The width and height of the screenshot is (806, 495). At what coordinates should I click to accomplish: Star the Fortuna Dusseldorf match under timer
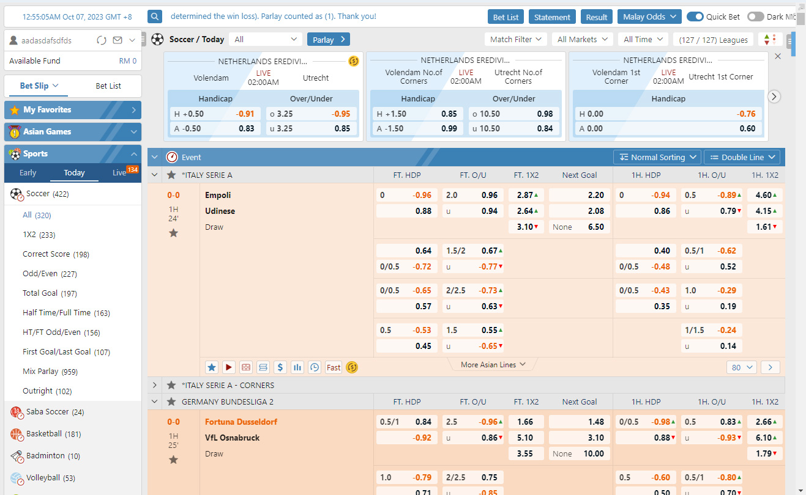point(173,460)
